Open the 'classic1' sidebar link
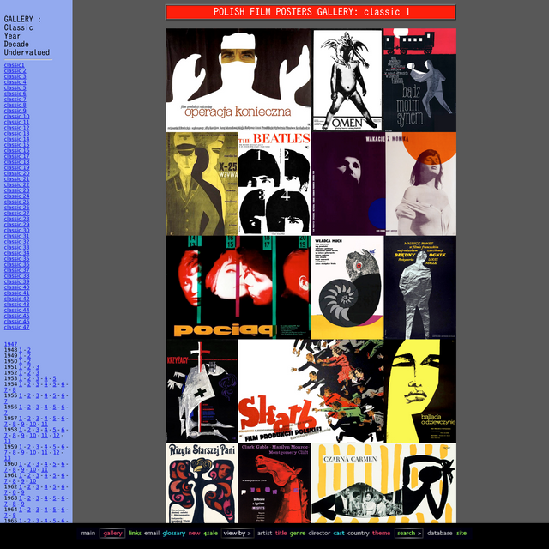The width and height of the screenshot is (549, 549). point(15,65)
